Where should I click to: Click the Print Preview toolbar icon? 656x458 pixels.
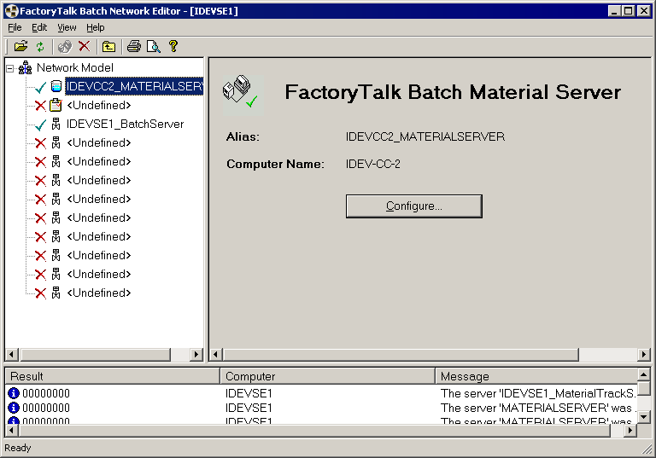point(154,46)
